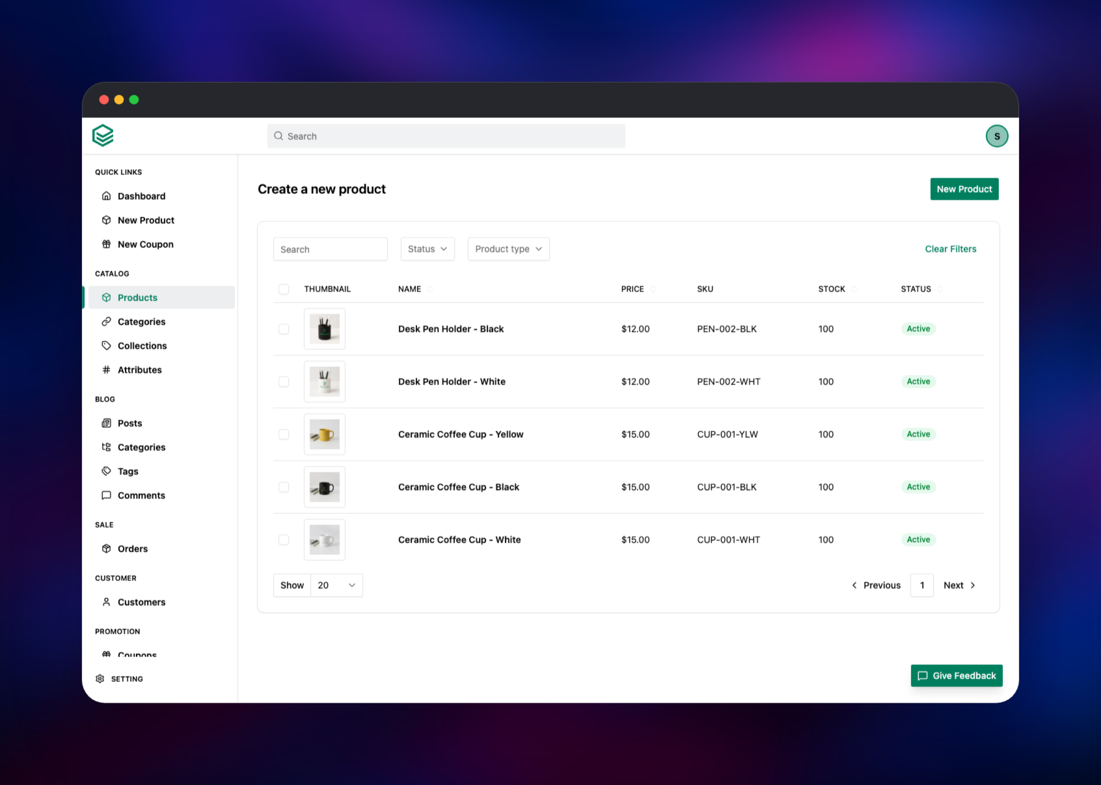
Task: Open Attributes in catalog menu
Action: 140,370
